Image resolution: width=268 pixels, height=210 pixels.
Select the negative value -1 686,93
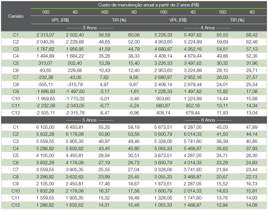point(45,92)
